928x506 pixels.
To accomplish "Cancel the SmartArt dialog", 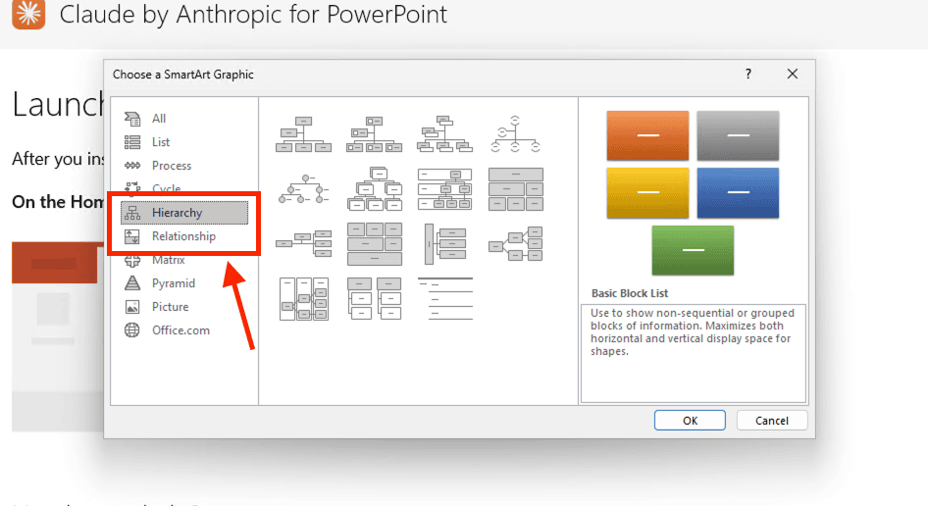I will (x=772, y=420).
